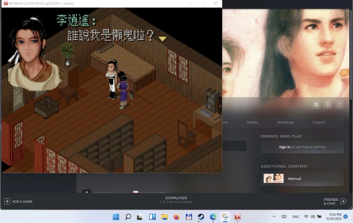
Task: Click the Manual thumbnail image
Action: click(273, 178)
